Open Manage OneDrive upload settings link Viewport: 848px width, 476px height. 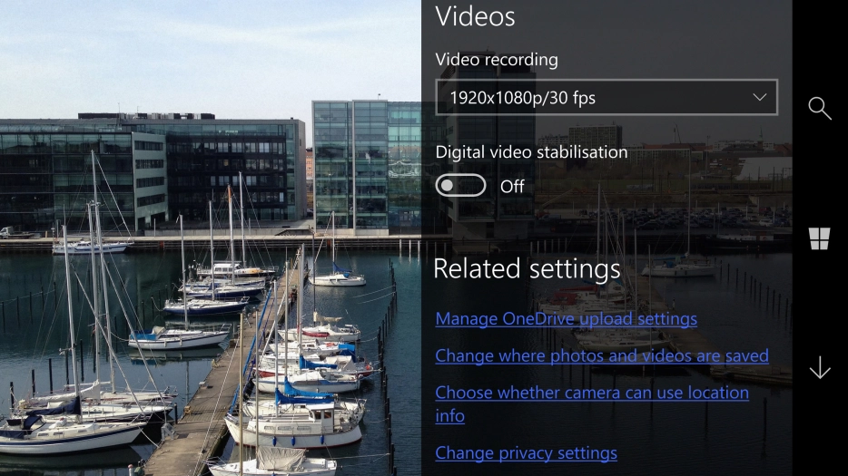coord(567,319)
